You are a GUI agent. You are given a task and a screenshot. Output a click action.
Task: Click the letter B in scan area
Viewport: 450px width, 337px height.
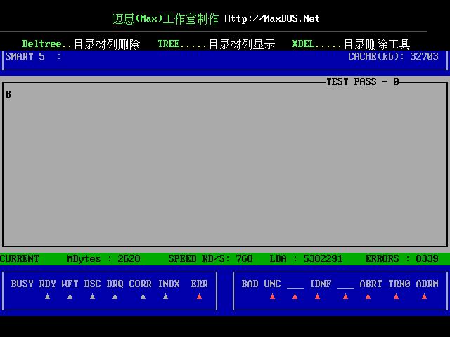(x=8, y=94)
